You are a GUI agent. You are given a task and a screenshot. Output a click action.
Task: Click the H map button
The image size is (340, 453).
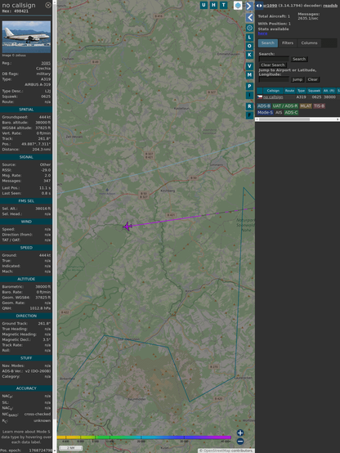click(x=213, y=5)
